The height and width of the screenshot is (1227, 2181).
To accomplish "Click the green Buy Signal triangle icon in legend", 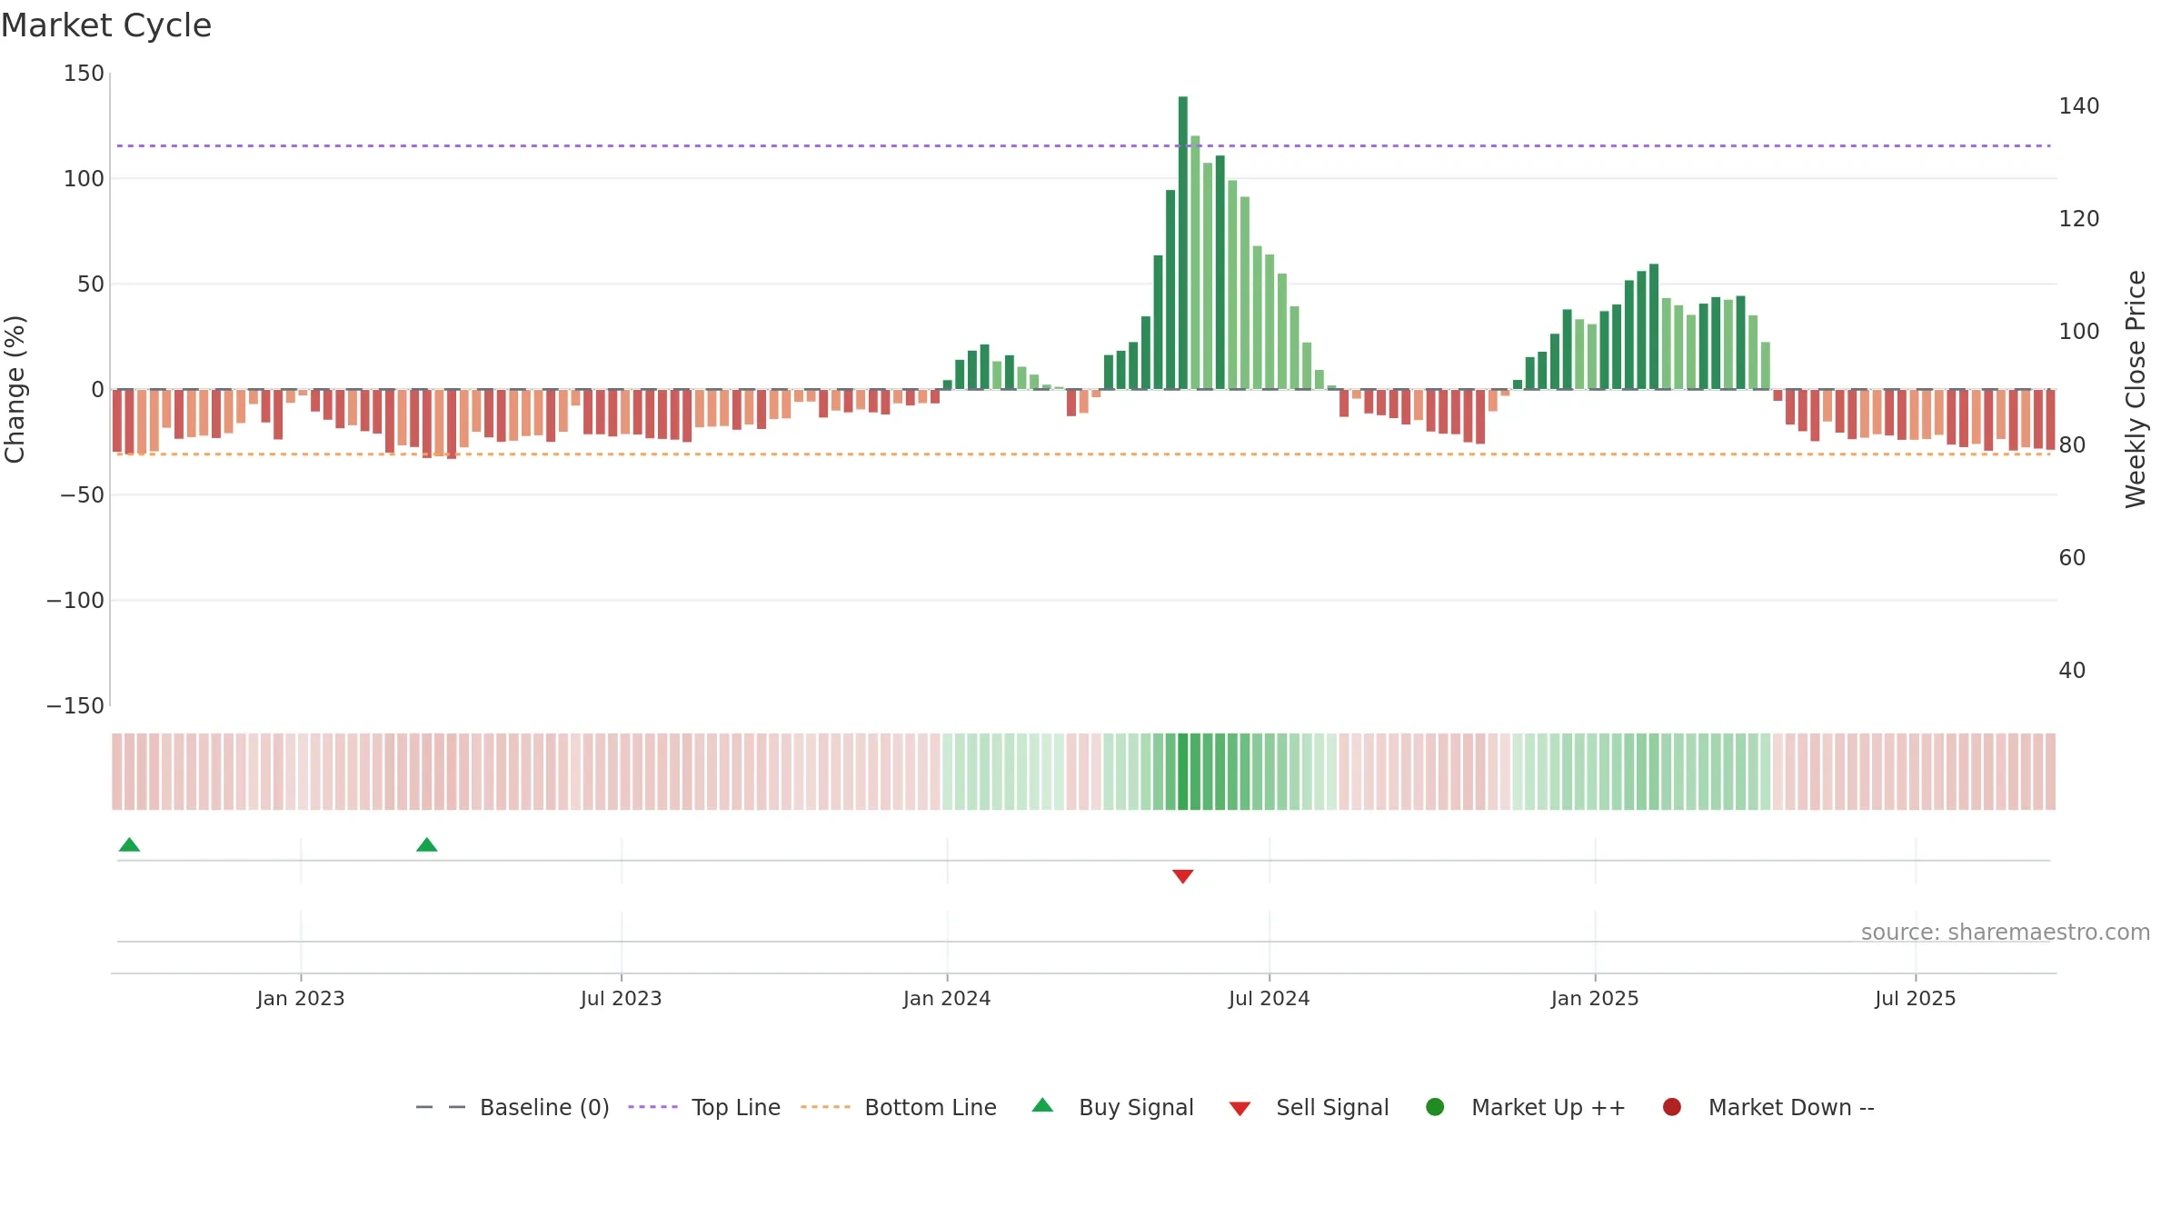I will [x=1042, y=1105].
